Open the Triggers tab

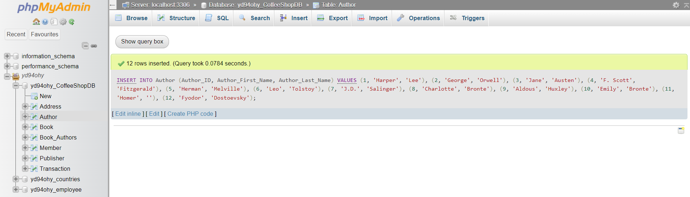(x=467, y=18)
